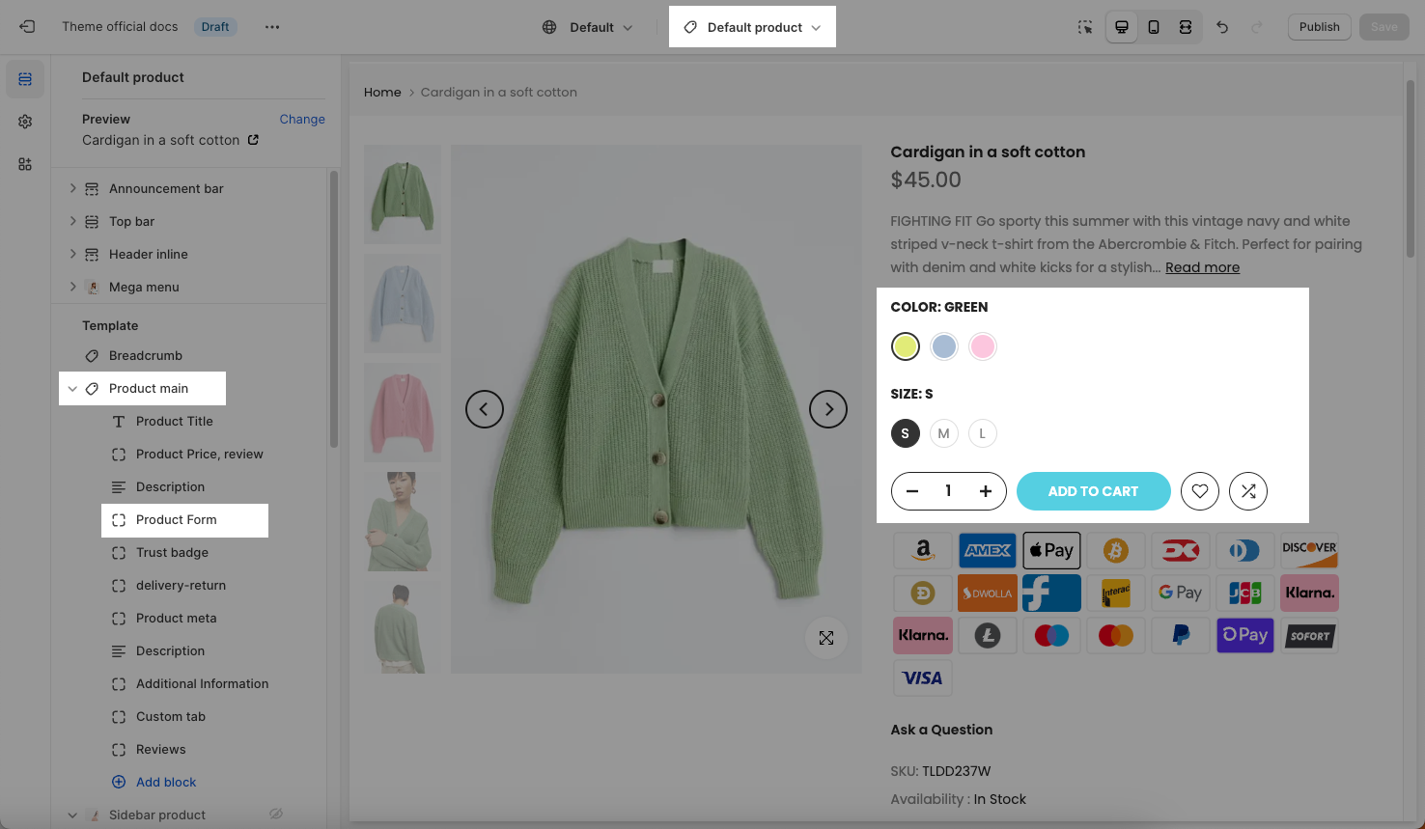Add product to wishlist heart icon

tap(1200, 491)
